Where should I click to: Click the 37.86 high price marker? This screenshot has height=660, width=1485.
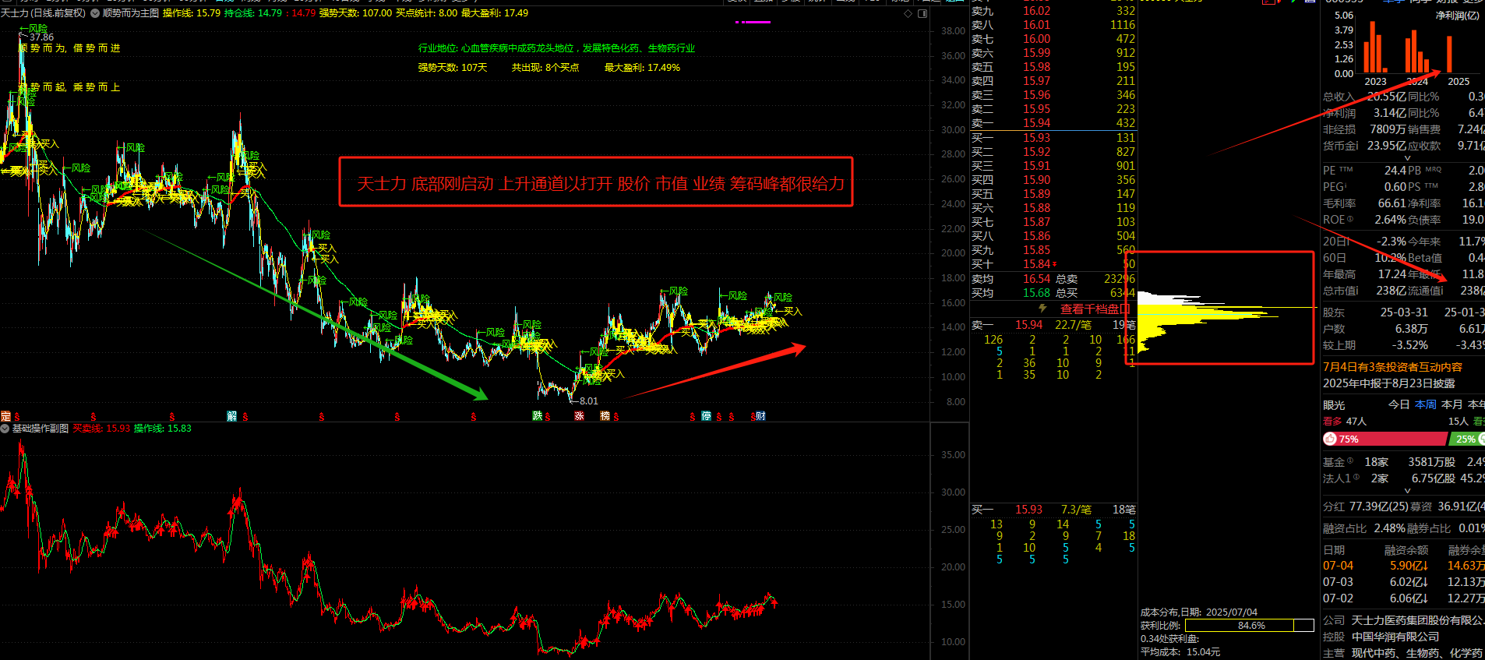coord(41,37)
